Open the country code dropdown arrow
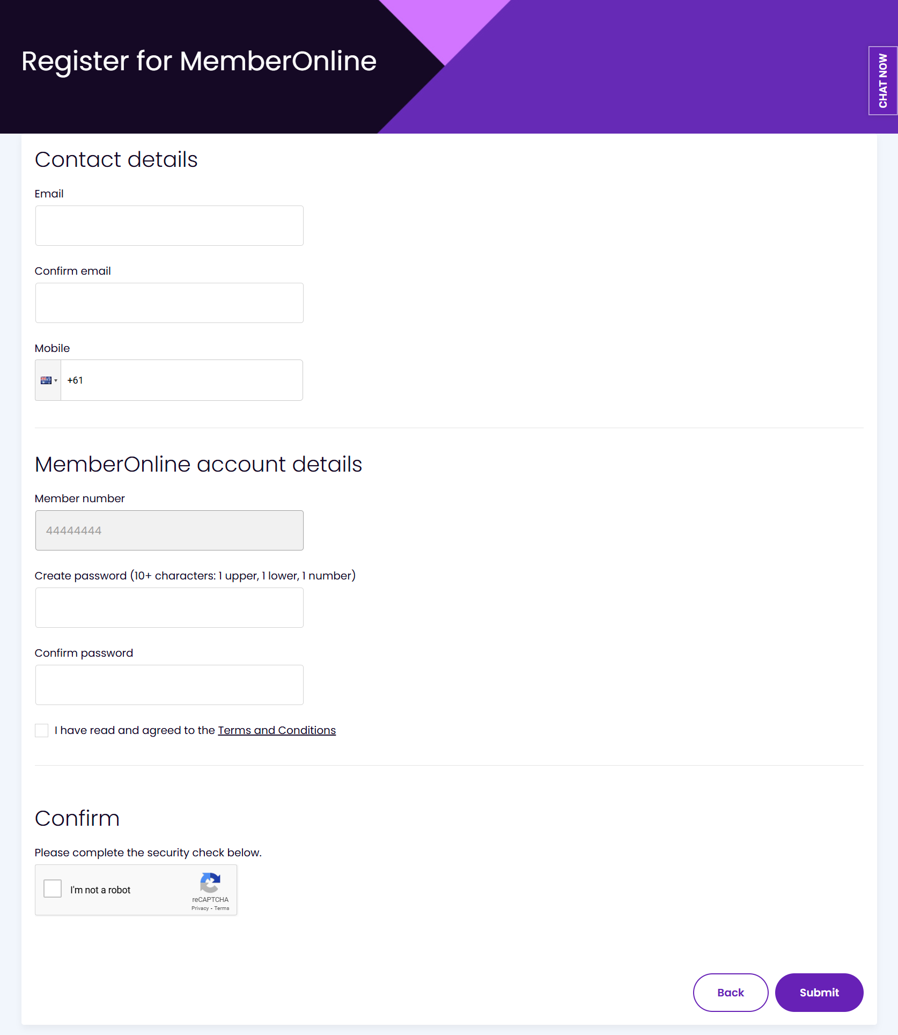Viewport: 898px width, 1035px height. [56, 381]
